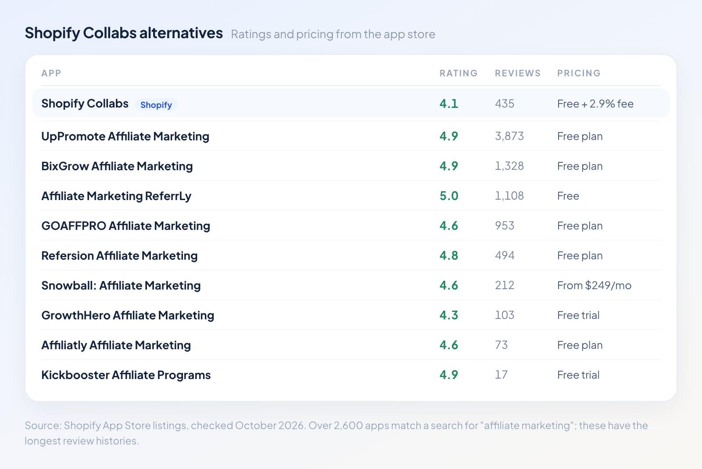Click the 73 reviews count
The height and width of the screenshot is (469, 702).
(x=501, y=345)
